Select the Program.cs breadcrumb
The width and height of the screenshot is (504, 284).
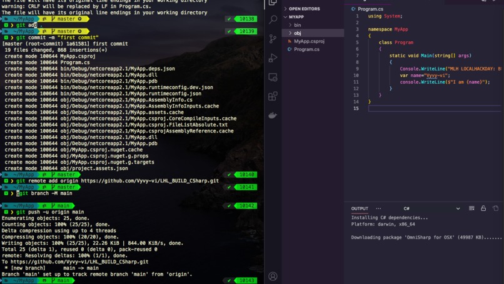pyautogui.click(x=370, y=9)
